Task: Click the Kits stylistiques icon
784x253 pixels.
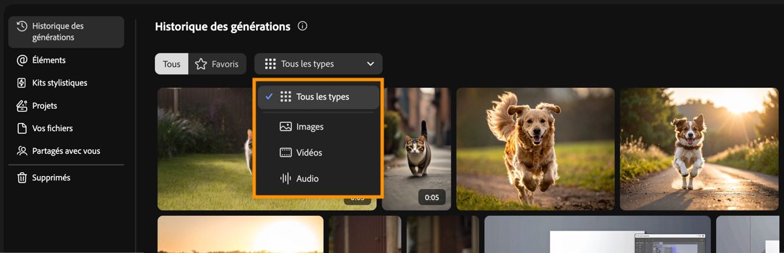Action: [22, 83]
